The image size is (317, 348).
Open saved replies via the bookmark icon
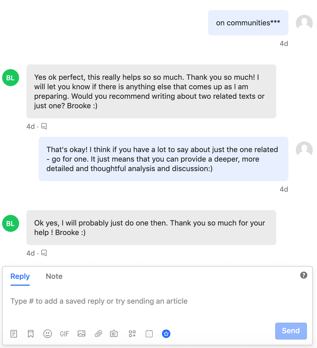tap(31, 334)
